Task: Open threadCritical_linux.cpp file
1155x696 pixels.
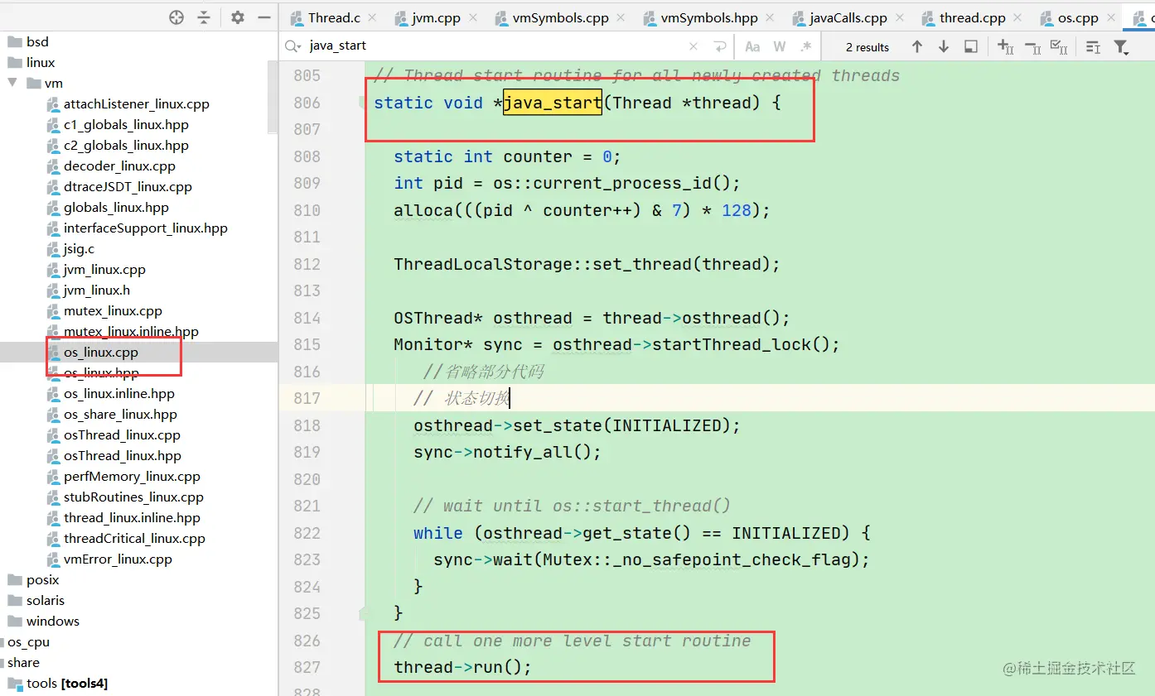Action: click(x=134, y=538)
